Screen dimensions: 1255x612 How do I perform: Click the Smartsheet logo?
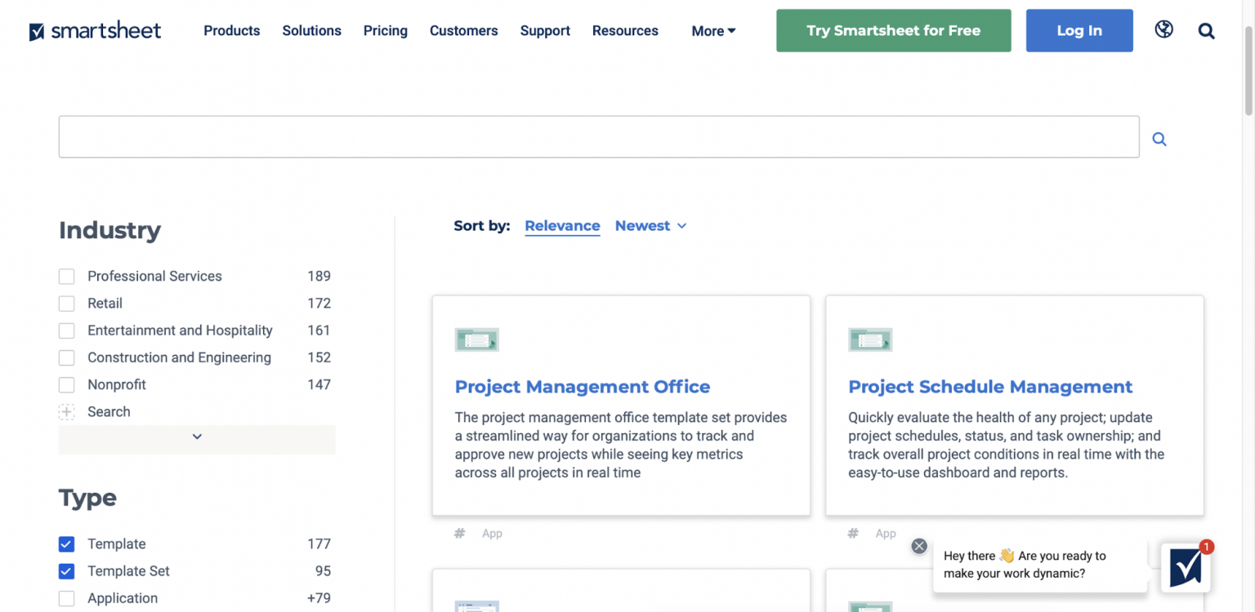point(95,30)
